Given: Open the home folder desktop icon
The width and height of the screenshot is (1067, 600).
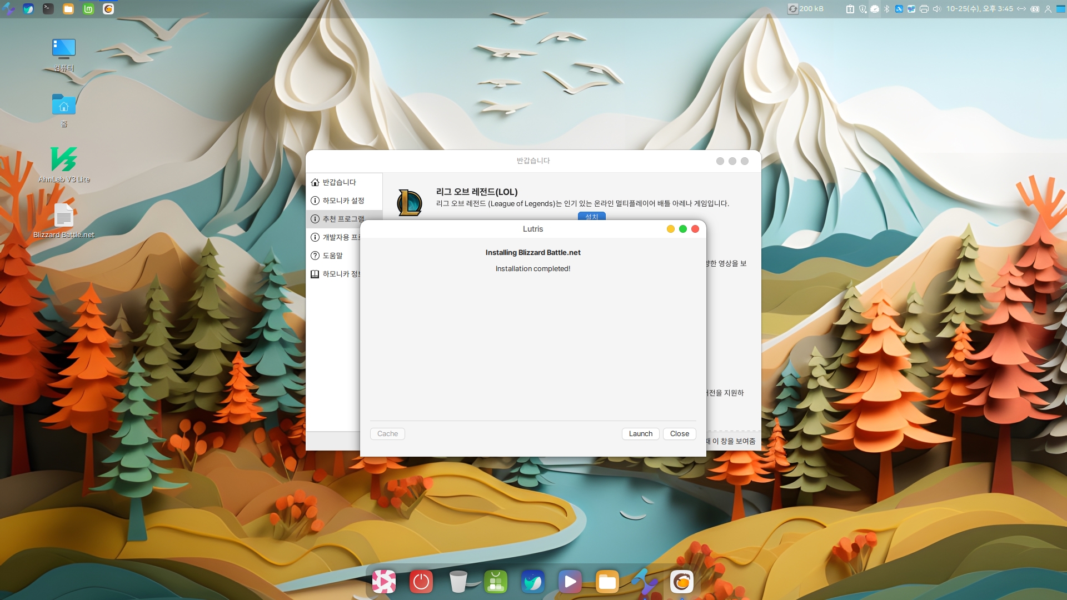Looking at the screenshot, I should click(64, 104).
